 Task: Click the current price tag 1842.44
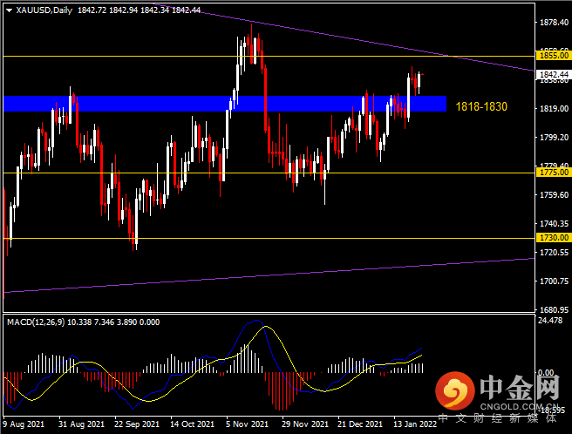[554, 74]
